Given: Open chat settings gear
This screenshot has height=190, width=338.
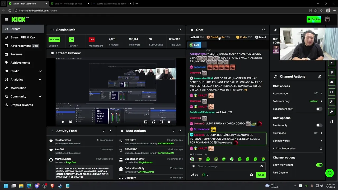Looking at the screenshot, I should click(x=251, y=175).
